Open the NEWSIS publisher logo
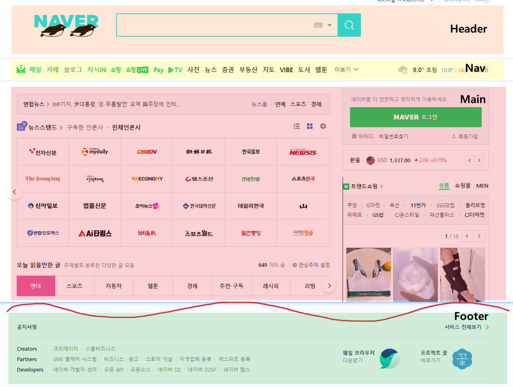The width and height of the screenshot is (513, 387). [303, 152]
